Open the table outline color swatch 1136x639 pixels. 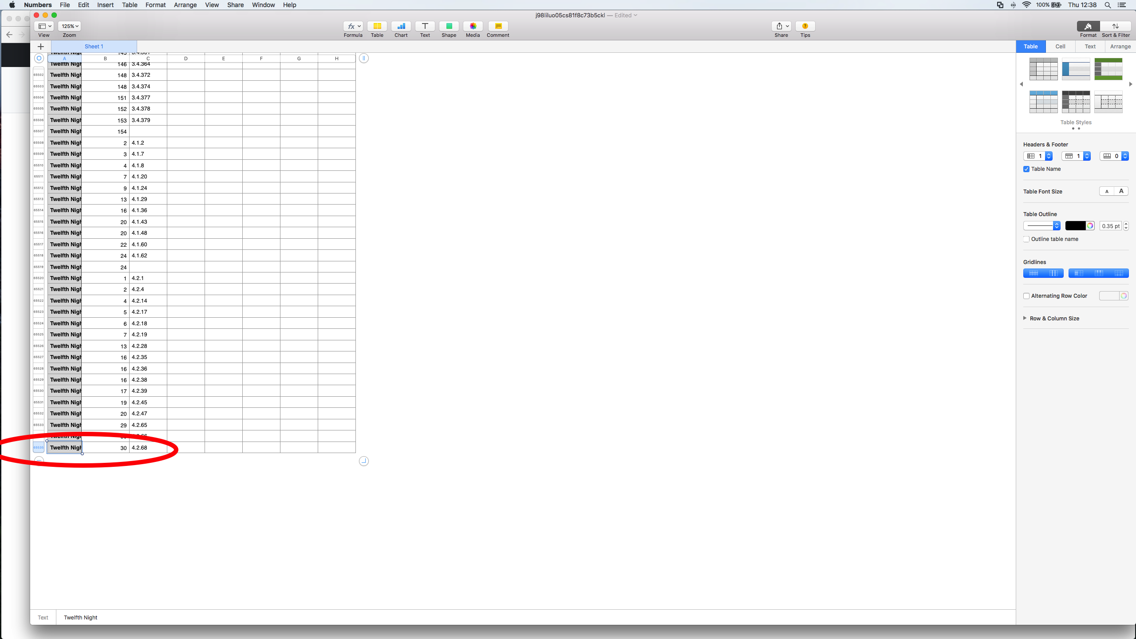(x=1080, y=225)
